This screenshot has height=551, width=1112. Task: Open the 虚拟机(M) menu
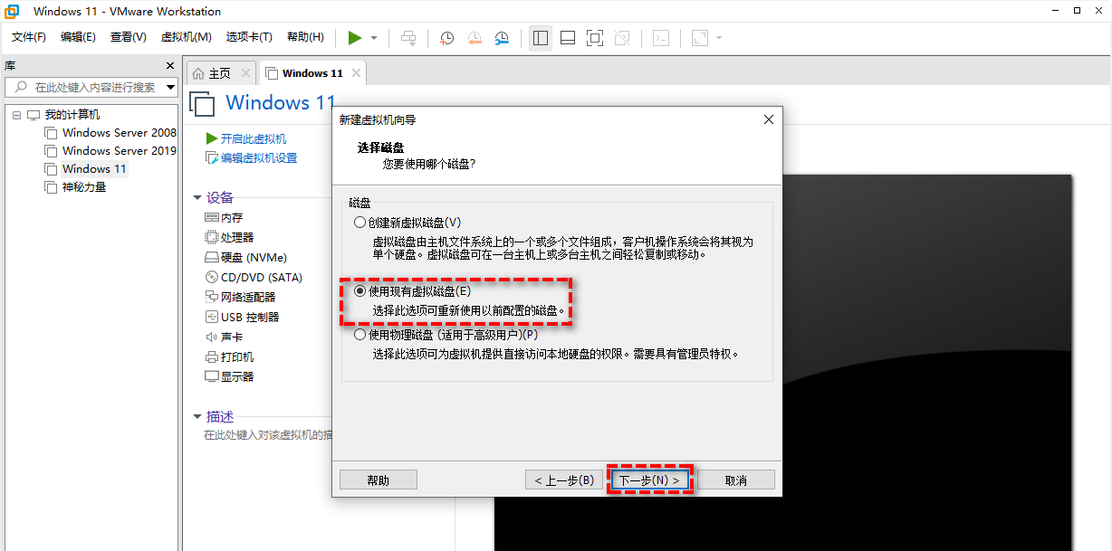(187, 37)
